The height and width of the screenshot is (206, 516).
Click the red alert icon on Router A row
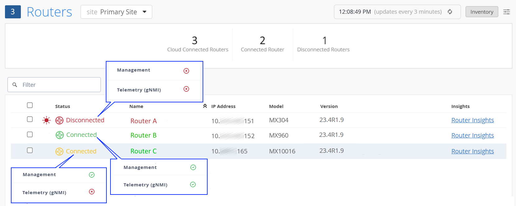(x=46, y=120)
